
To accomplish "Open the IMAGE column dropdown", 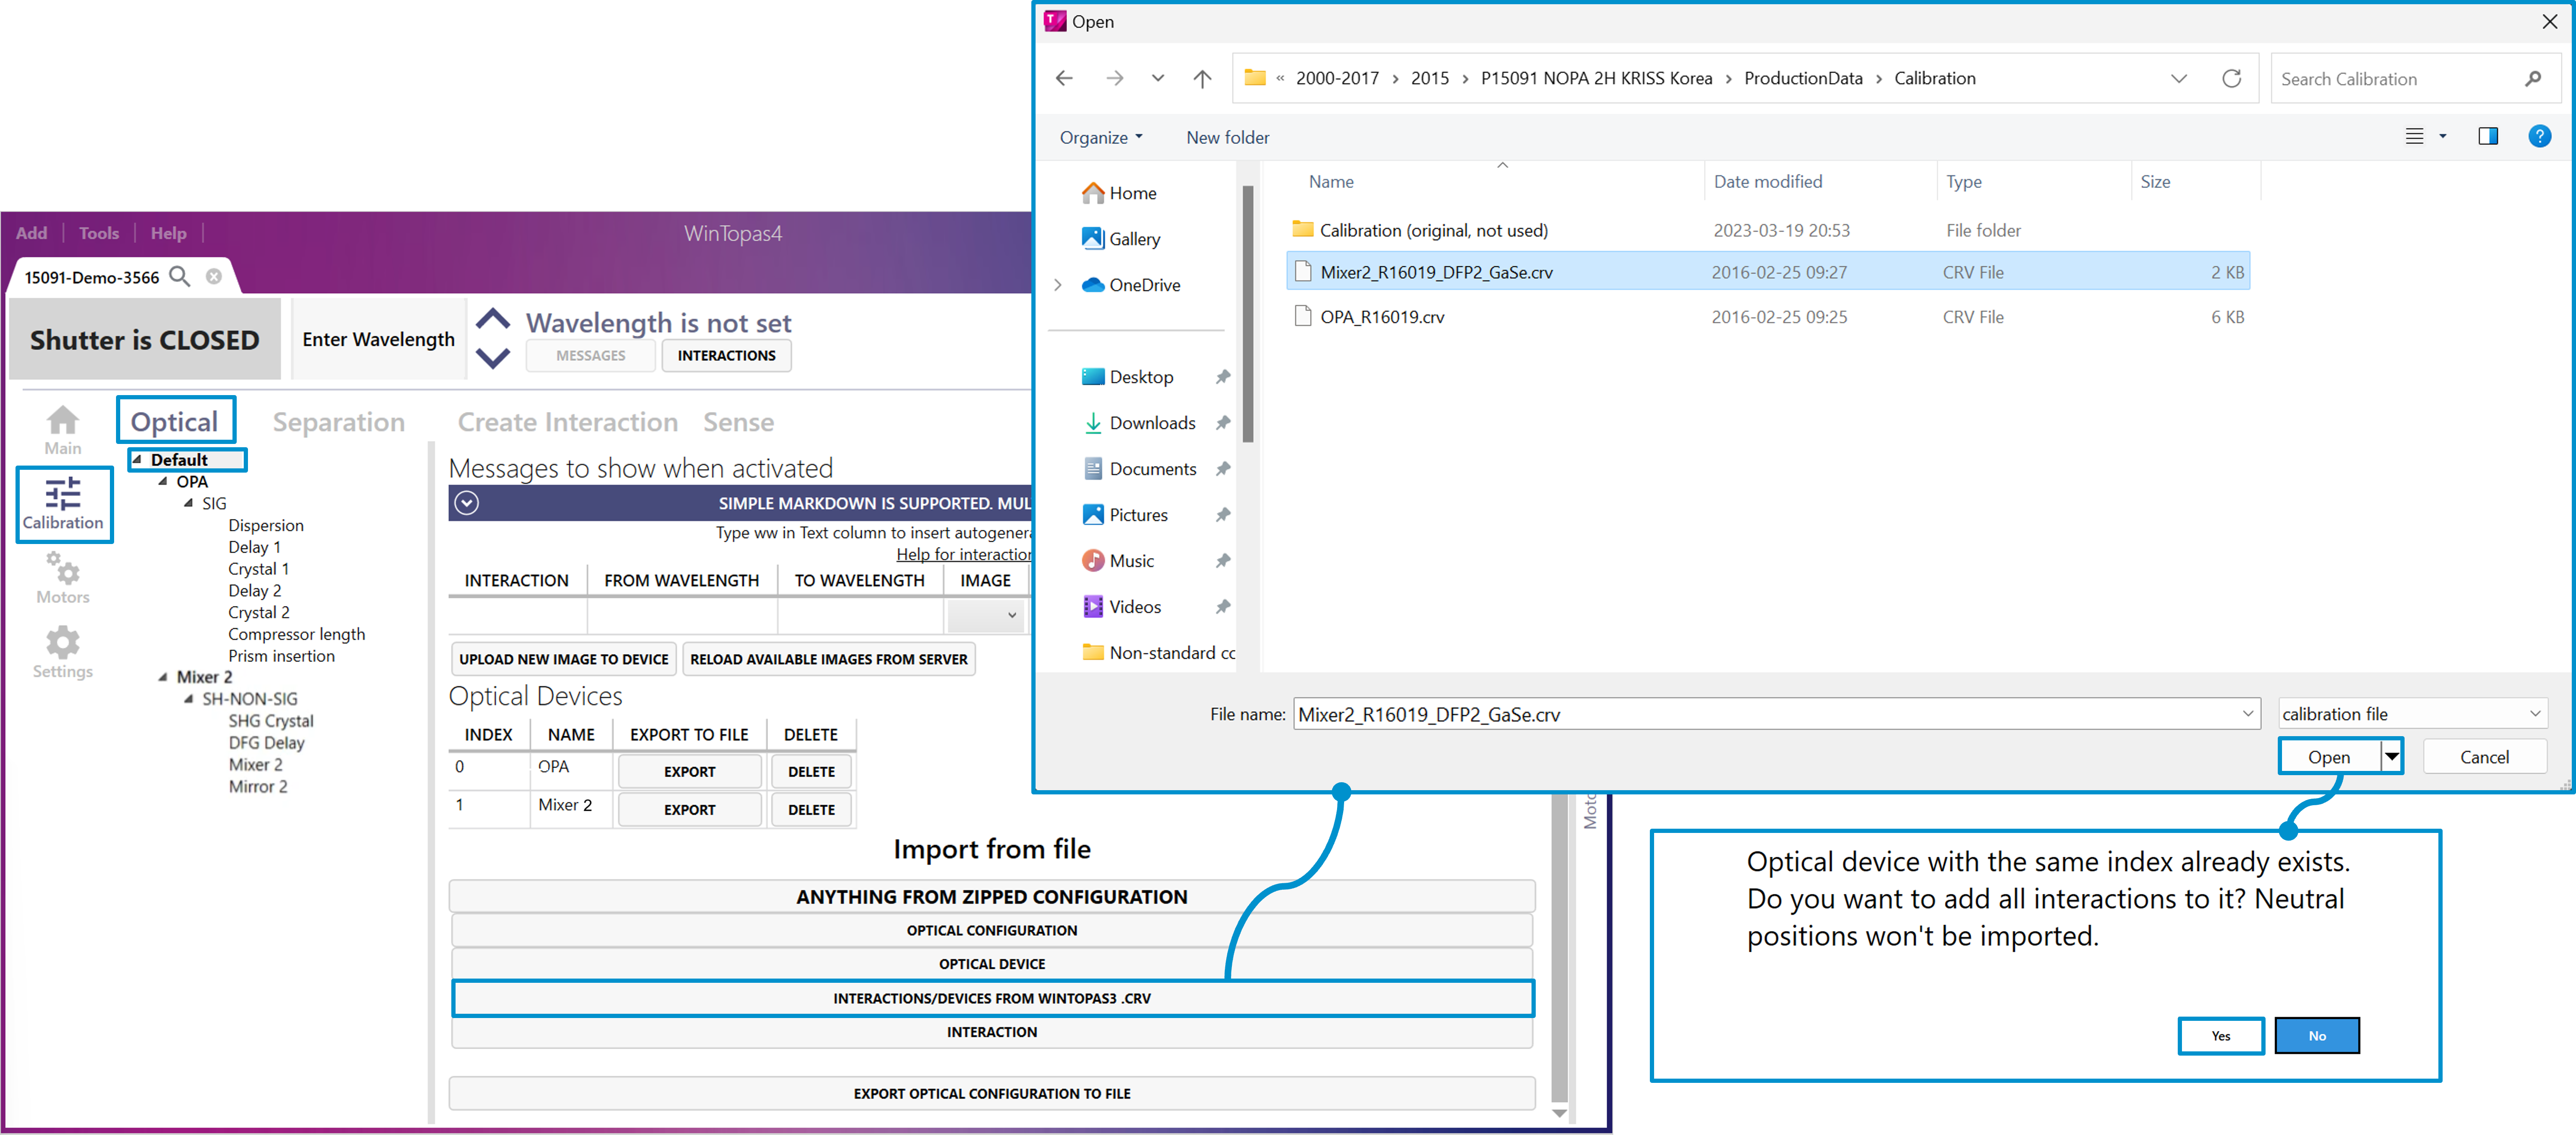I will click(x=986, y=615).
